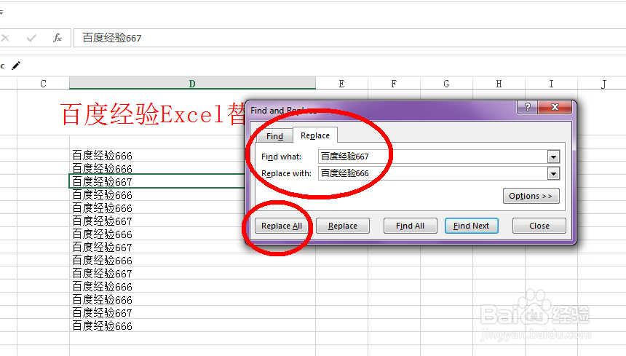Open the Insert Function fx icon
The width and height of the screenshot is (626, 356).
click(57, 38)
